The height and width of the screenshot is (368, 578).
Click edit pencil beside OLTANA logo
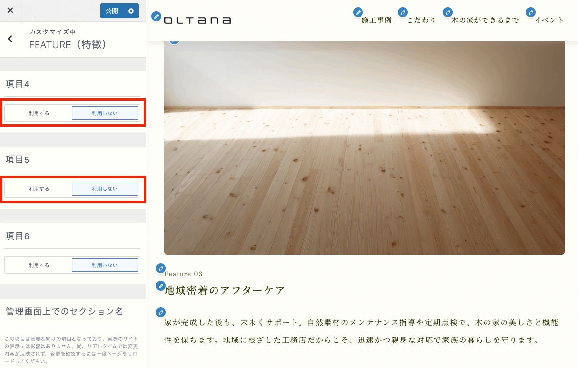156,16
